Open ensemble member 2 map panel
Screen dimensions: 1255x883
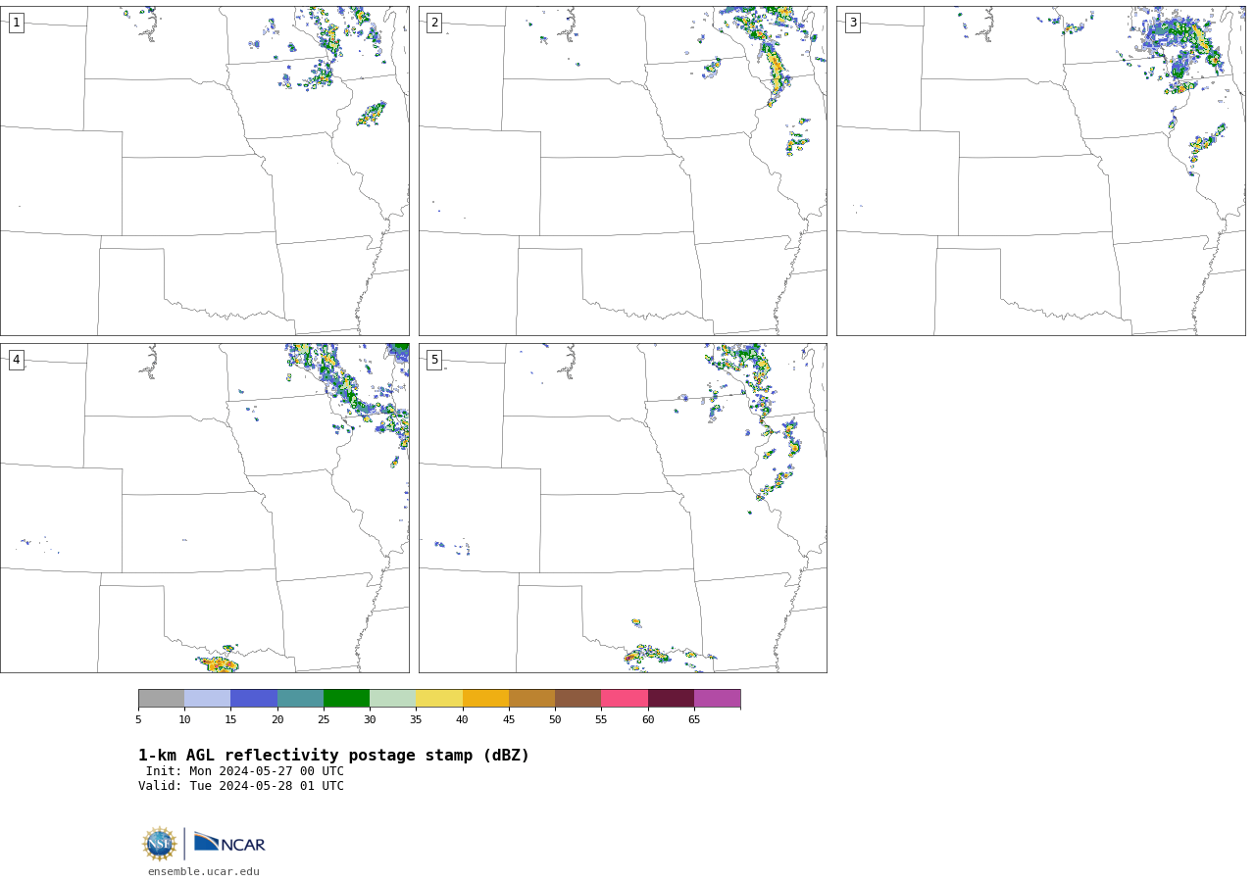(623, 171)
